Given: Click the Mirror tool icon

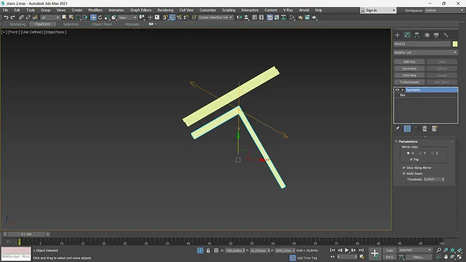Looking at the screenshot, I should tap(239, 17).
